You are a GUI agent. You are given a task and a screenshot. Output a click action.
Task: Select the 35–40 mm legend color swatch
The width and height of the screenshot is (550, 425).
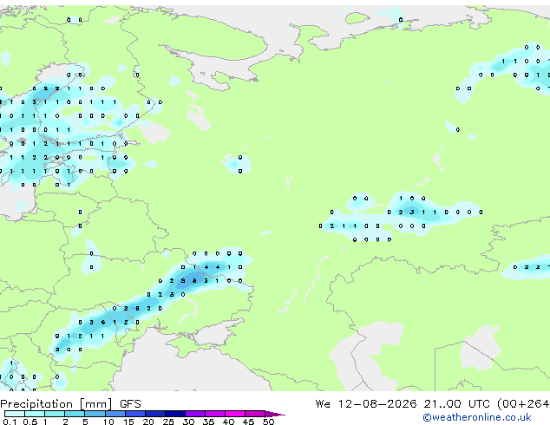click(x=215, y=414)
